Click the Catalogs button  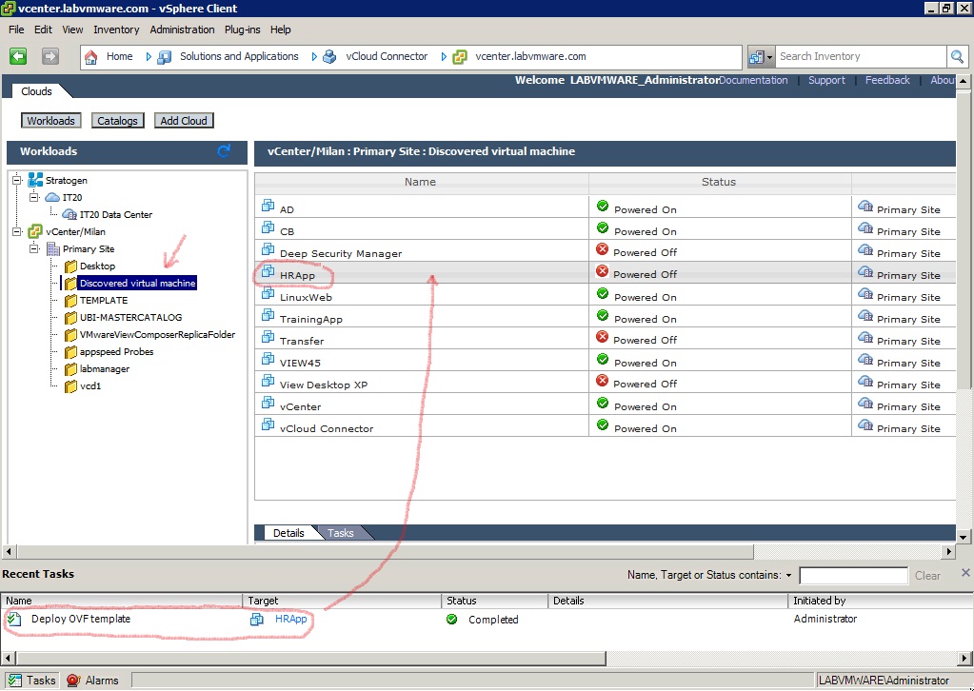tap(117, 121)
